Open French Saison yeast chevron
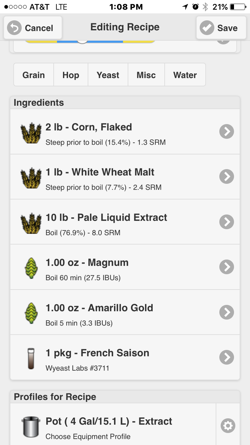This screenshot has height=445, width=250. coord(227,357)
